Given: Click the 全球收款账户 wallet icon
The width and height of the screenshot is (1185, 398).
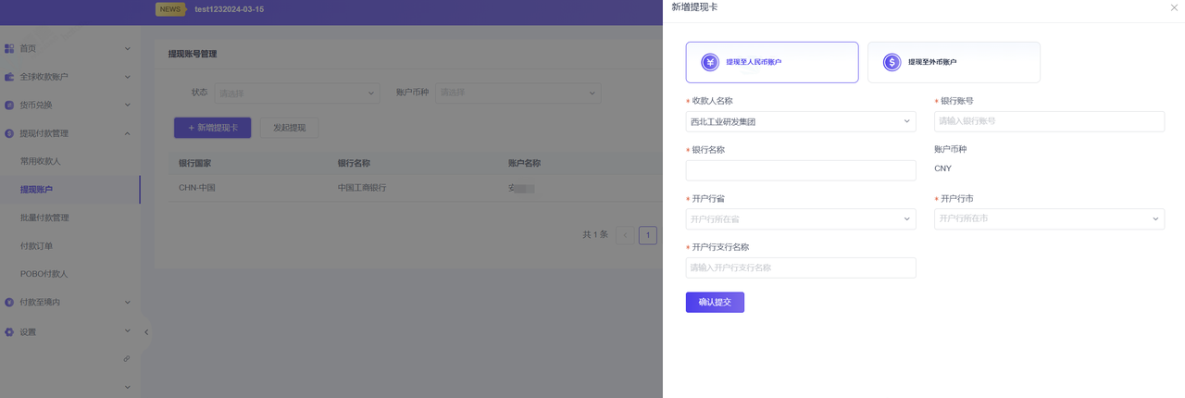Looking at the screenshot, I should [x=9, y=77].
